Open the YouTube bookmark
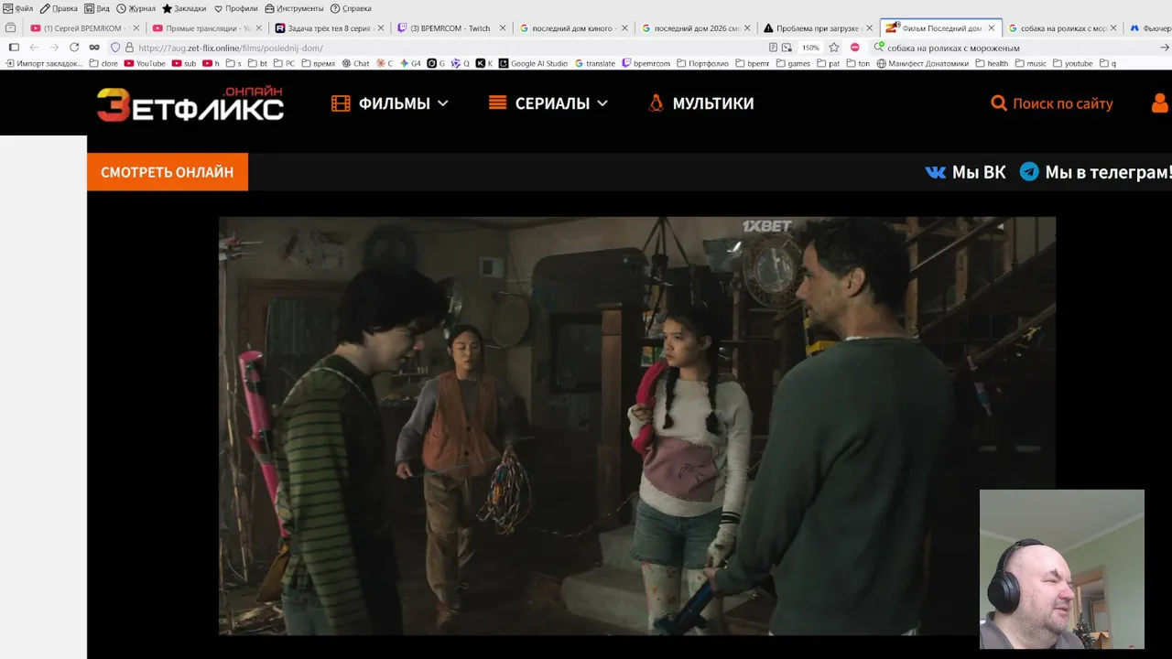The image size is (1172, 659). point(145,64)
